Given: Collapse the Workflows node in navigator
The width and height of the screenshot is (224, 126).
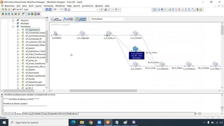Looking at the screenshot, I should [13, 27].
